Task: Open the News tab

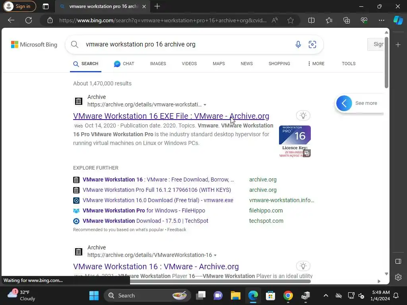Action: click(x=246, y=64)
